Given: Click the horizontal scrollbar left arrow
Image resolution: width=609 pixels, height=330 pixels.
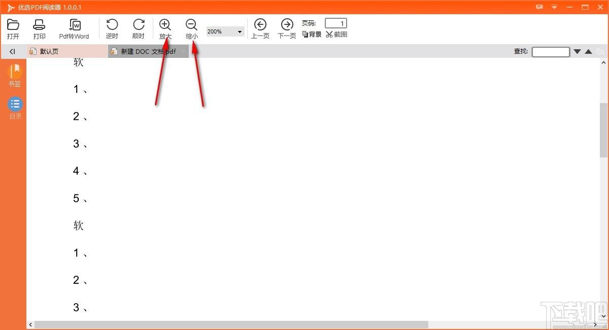Looking at the screenshot, I should 30,324.
